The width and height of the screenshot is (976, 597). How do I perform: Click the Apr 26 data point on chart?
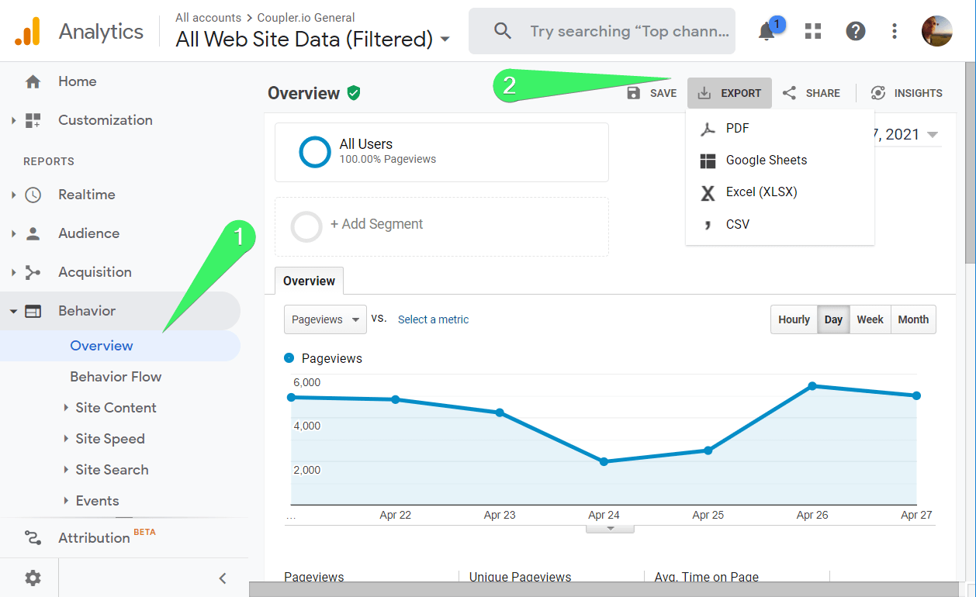[x=812, y=386]
